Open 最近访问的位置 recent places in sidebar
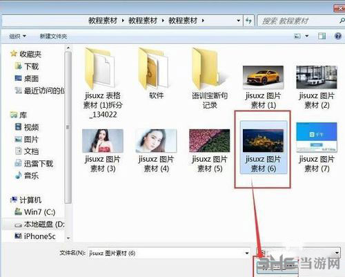This screenshot has width=345, height=277. 44,90
